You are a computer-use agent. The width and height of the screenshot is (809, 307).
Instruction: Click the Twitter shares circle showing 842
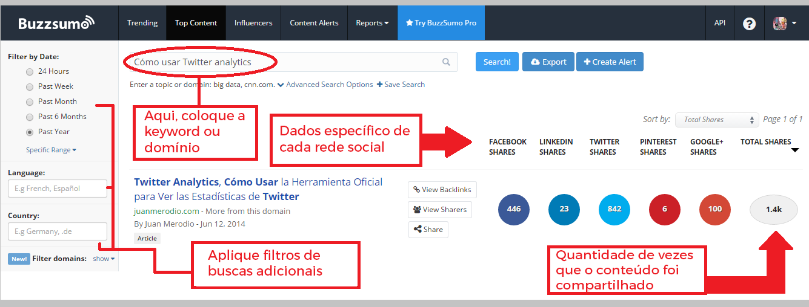(x=614, y=209)
